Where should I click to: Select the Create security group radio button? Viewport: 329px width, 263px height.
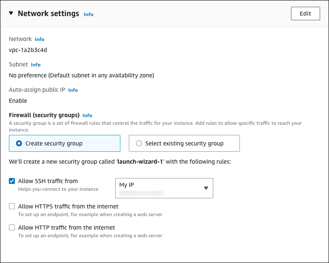[x=19, y=143]
